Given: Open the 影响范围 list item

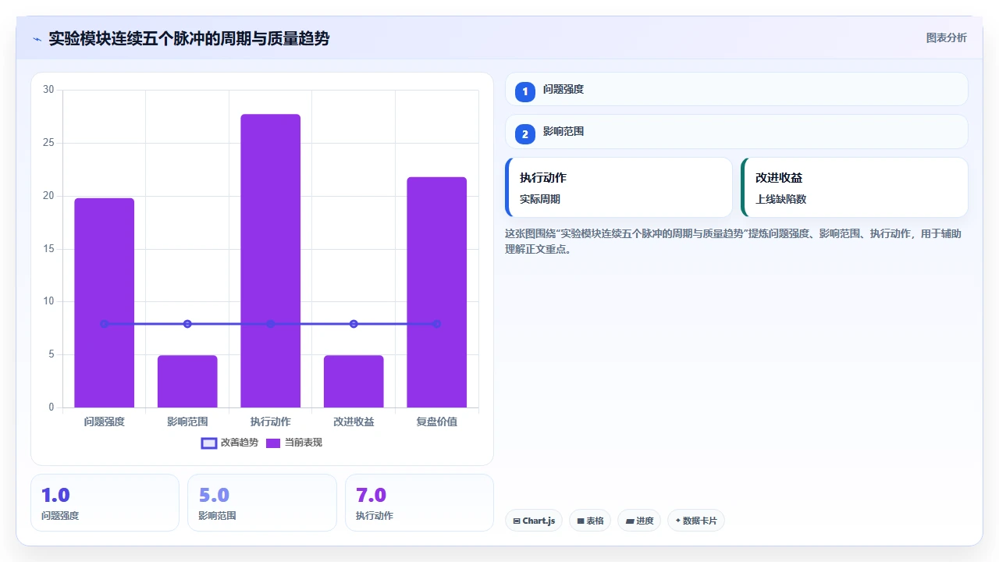Looking at the screenshot, I should pos(737,132).
